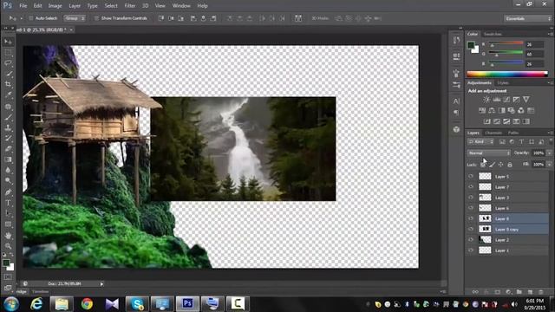This screenshot has height=312, width=555.
Task: Open the Layers panel flyout menu
Action: [550, 133]
